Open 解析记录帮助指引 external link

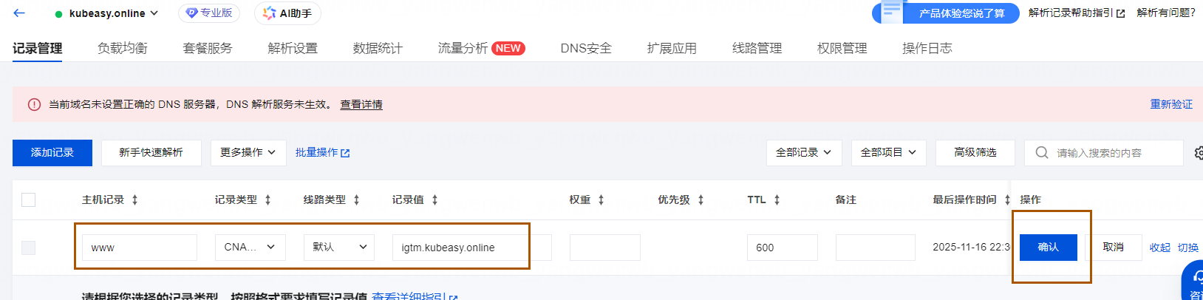click(x=1077, y=13)
